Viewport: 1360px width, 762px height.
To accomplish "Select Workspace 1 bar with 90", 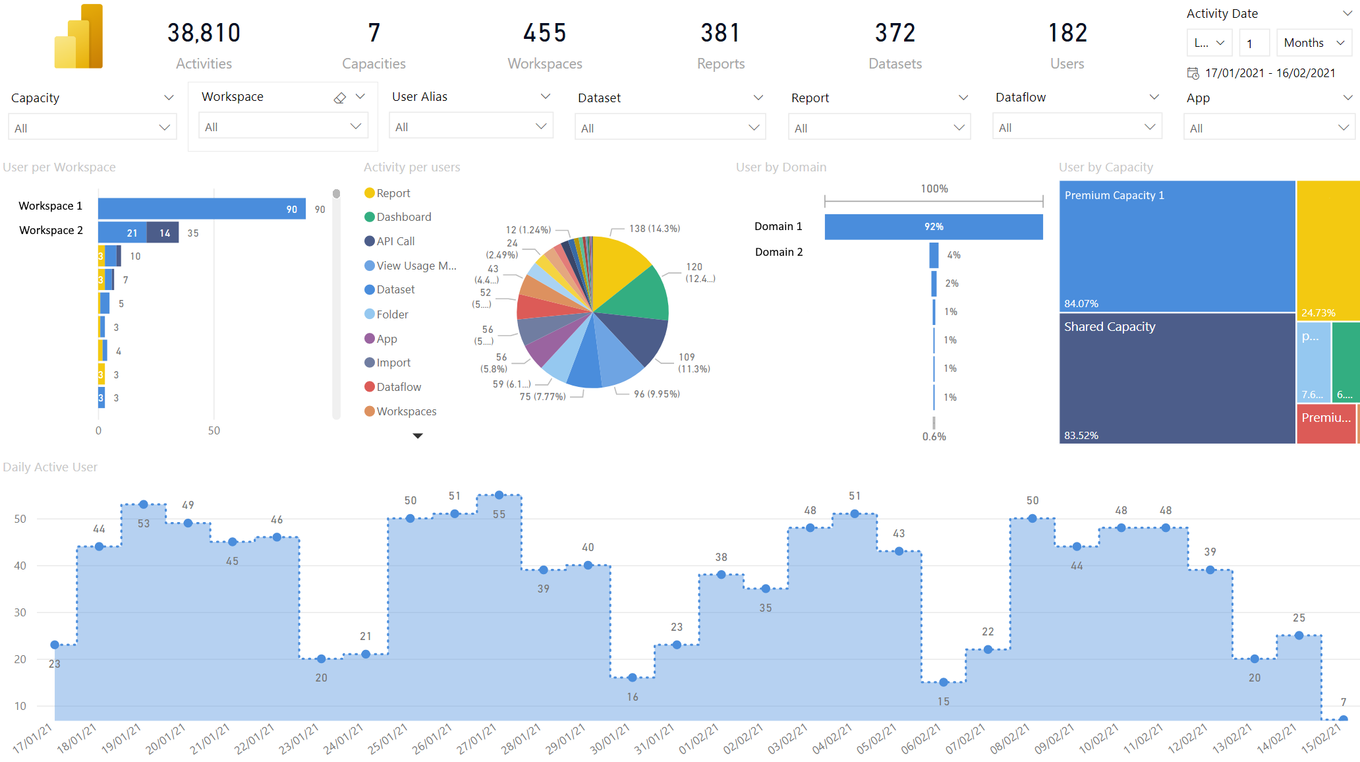I will click(x=202, y=208).
